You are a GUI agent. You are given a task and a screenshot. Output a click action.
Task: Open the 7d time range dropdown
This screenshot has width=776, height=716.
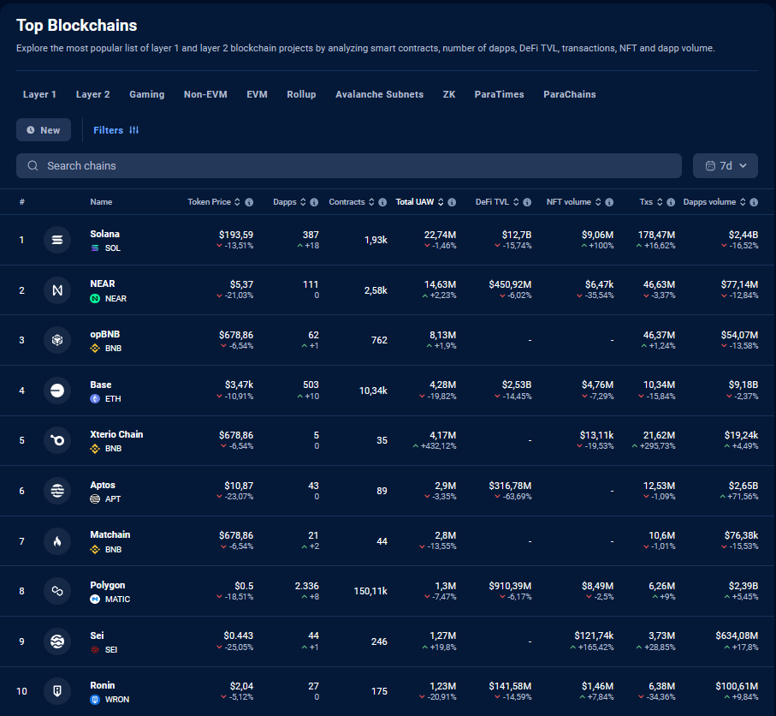pyautogui.click(x=725, y=165)
